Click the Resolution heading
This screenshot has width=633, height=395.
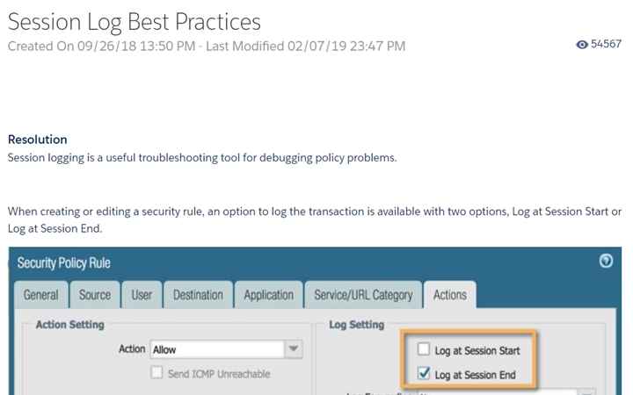tap(38, 140)
